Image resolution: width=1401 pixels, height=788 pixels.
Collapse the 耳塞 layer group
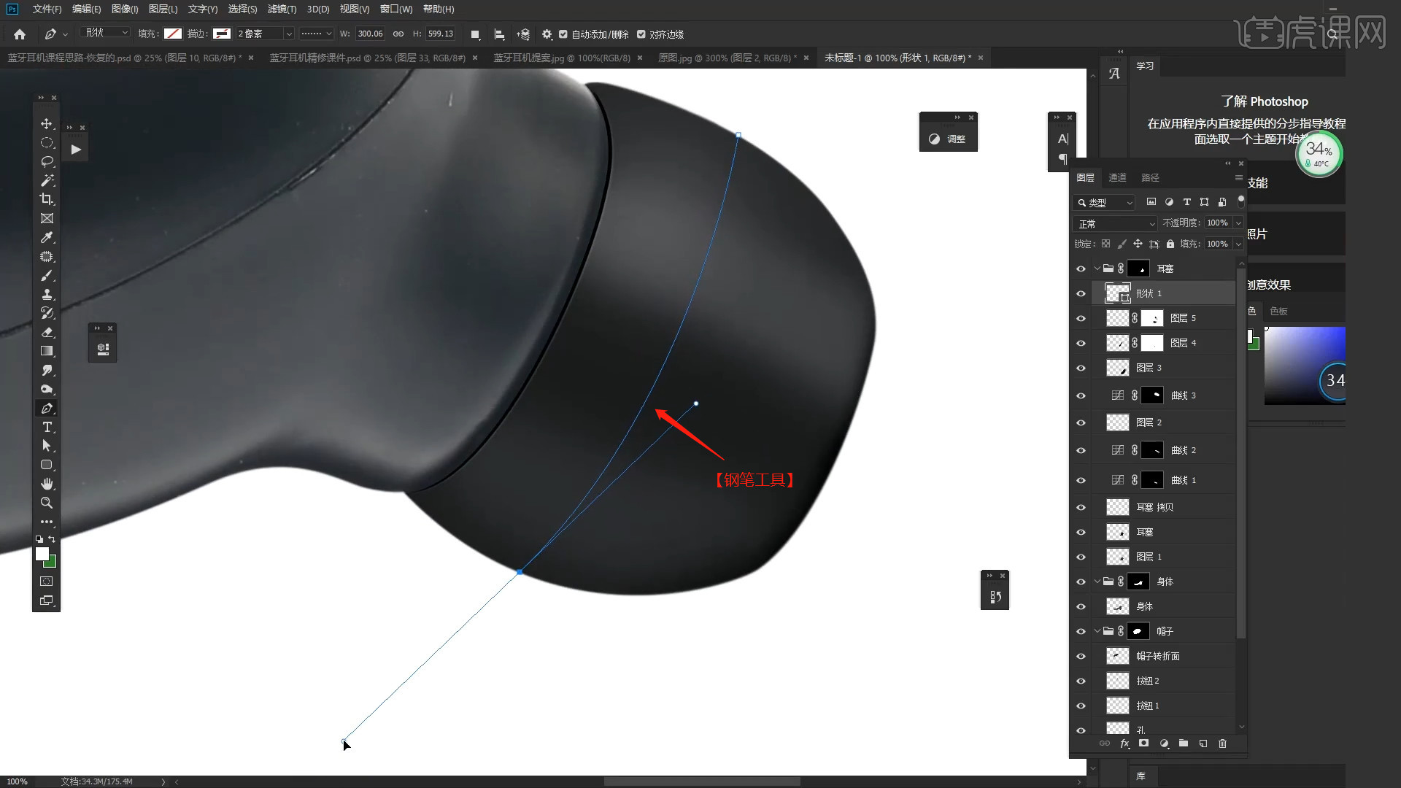1097,269
